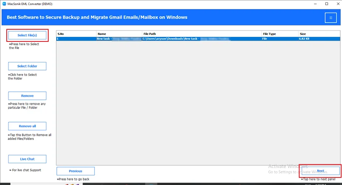Click the Select File(s) button
The image size is (342, 185).
pos(27,35)
